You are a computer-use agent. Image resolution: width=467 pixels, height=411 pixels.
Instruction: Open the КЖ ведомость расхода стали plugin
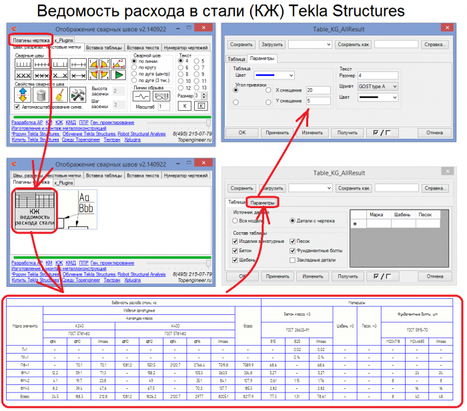(35, 211)
